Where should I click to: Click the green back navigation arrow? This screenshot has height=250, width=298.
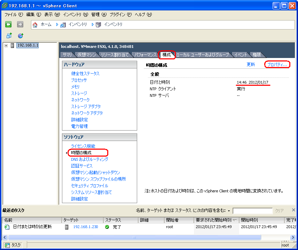click(8, 24)
